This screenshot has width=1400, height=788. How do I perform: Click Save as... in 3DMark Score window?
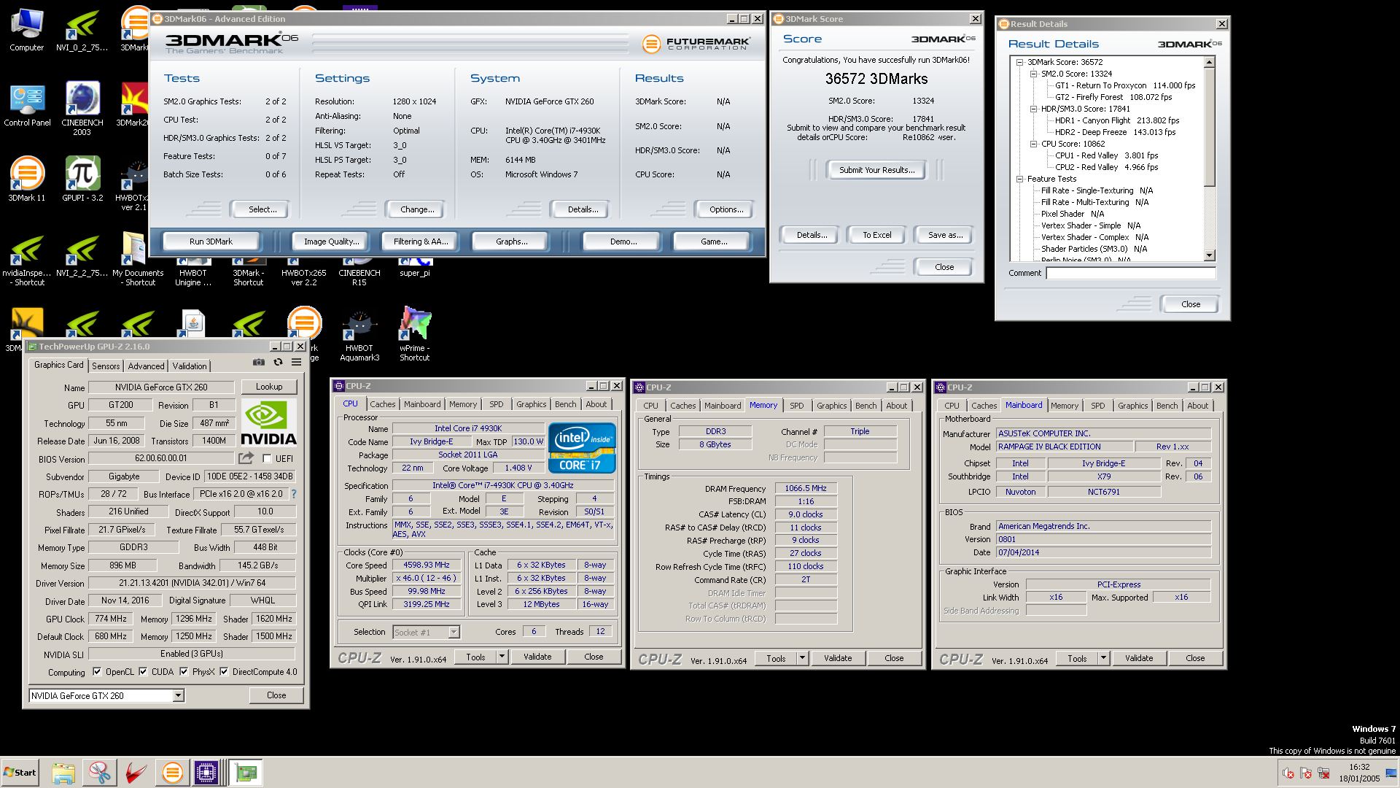[x=945, y=235]
